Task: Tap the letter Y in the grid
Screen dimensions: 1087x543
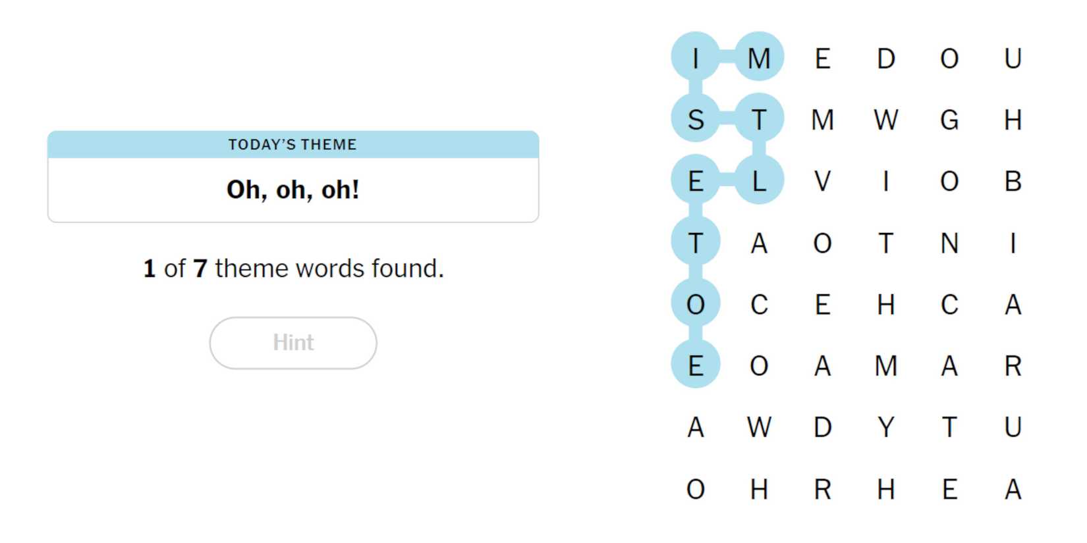Action: click(x=886, y=427)
